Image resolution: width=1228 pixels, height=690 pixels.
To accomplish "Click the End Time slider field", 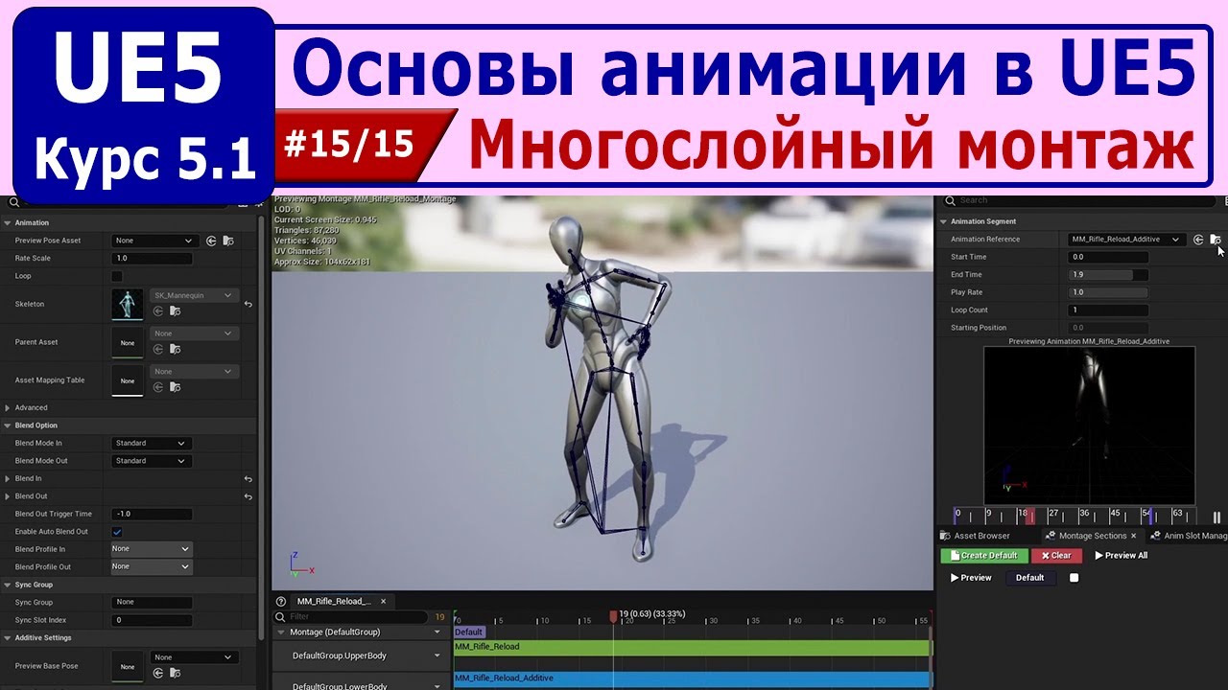I will [x=1108, y=275].
